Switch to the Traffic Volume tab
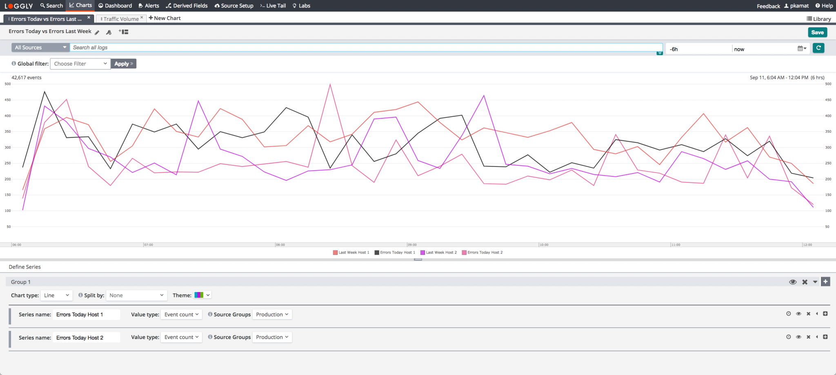 [121, 18]
